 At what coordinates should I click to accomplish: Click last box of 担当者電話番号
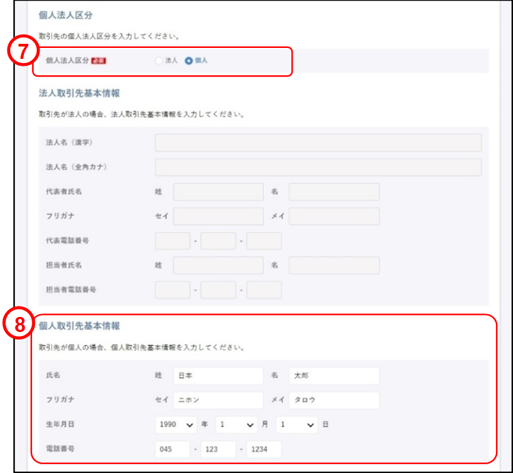click(264, 290)
